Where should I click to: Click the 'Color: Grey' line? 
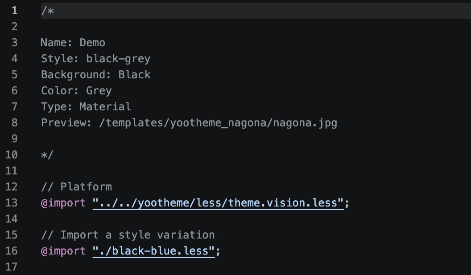tap(76, 90)
